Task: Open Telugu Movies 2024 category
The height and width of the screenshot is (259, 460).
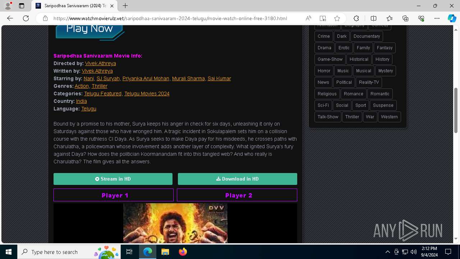Action: 147,94
